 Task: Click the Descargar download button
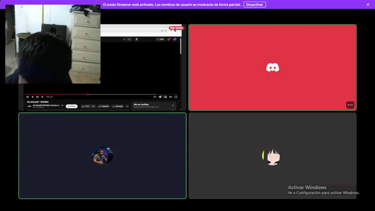pyautogui.click(x=117, y=106)
